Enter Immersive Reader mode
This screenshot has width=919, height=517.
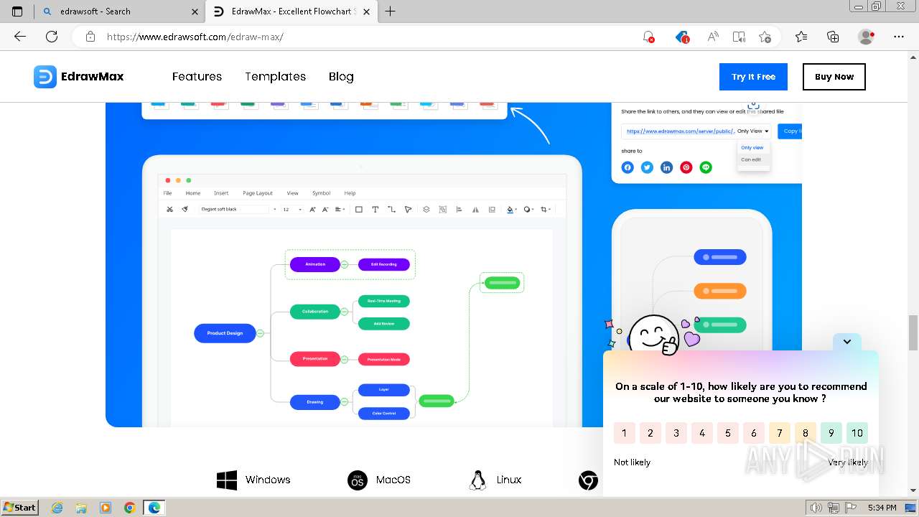[x=739, y=37]
